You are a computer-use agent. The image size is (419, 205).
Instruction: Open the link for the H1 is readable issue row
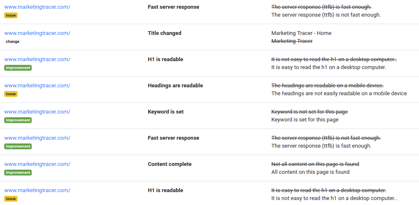(x=37, y=190)
